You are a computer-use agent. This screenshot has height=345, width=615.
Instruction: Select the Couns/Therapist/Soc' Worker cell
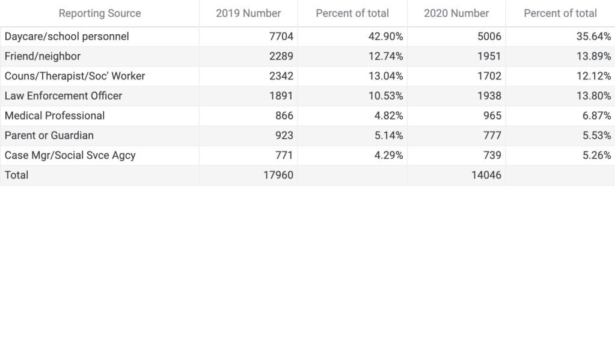point(75,76)
